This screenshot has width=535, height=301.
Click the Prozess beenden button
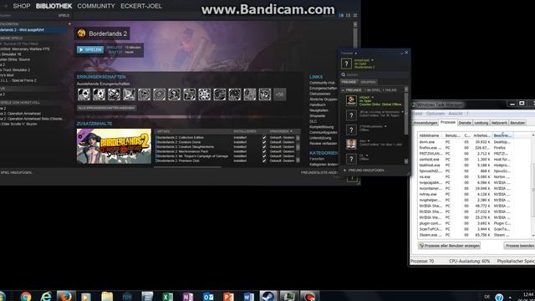click(519, 246)
